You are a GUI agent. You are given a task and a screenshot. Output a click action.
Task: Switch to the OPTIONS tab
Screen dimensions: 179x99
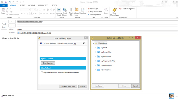coord(32,5)
